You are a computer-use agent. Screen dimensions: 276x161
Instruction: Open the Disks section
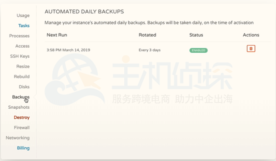(x=24, y=87)
